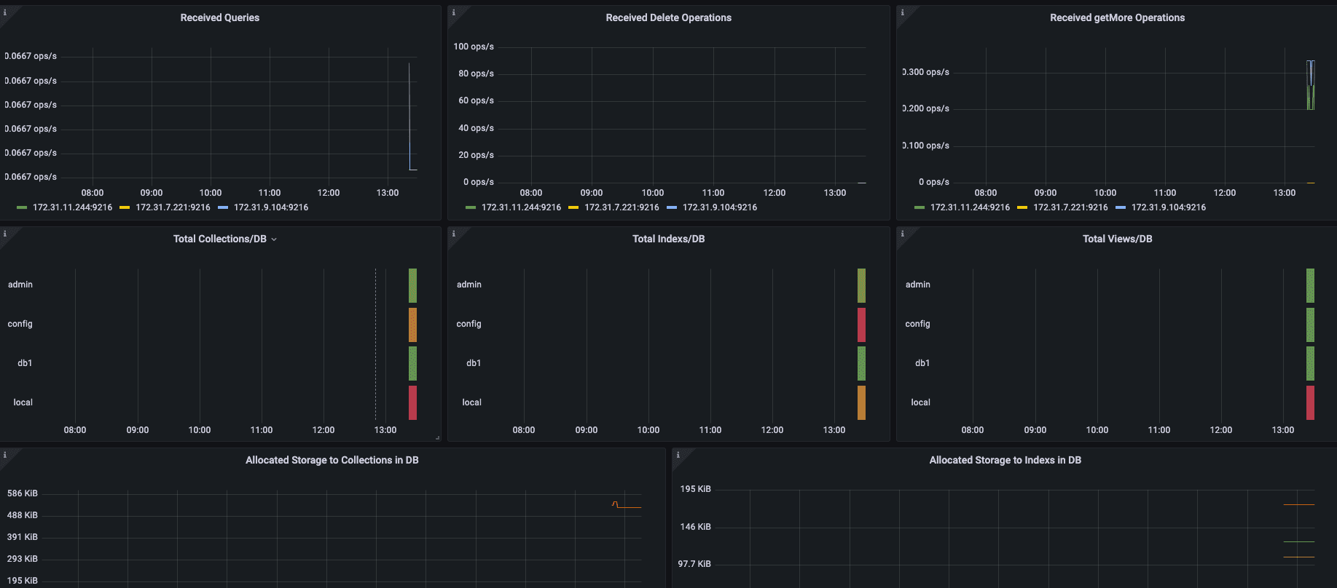Screen dimensions: 1337x588
Task: Click the db1 status cell in Total Indexs/DB
Action: [x=861, y=363]
